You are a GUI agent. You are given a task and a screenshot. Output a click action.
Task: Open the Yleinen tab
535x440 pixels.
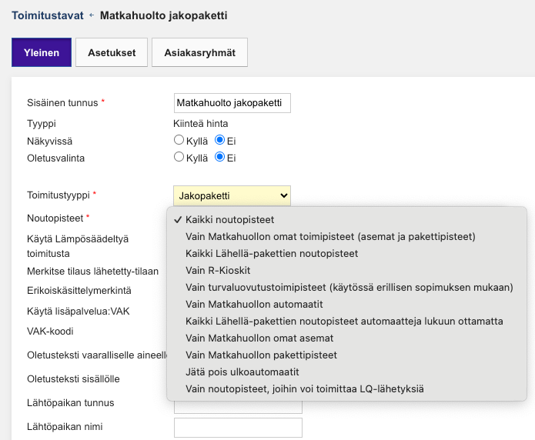[42, 52]
